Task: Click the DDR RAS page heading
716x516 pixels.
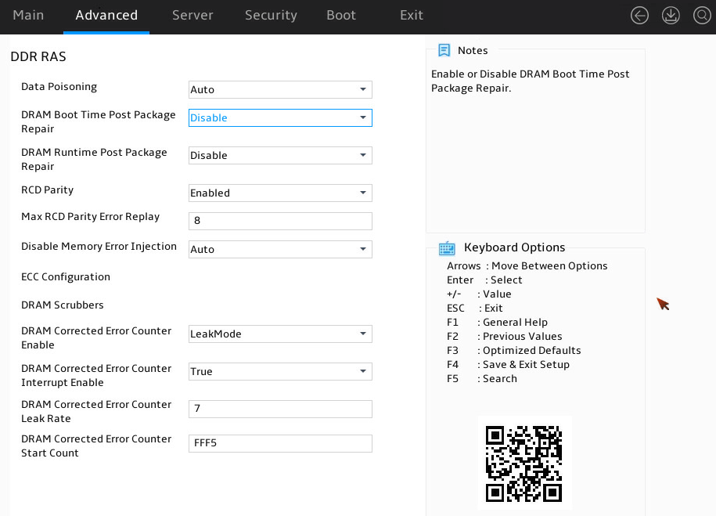Action: point(38,56)
